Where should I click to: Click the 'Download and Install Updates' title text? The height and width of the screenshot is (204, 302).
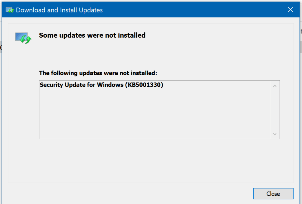[59, 10]
